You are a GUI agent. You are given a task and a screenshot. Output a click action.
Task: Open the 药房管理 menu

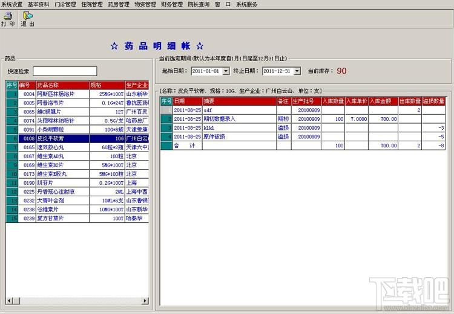click(x=119, y=4)
